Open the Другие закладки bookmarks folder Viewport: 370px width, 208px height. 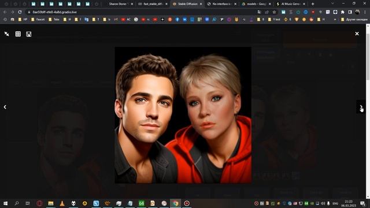tap(354, 20)
